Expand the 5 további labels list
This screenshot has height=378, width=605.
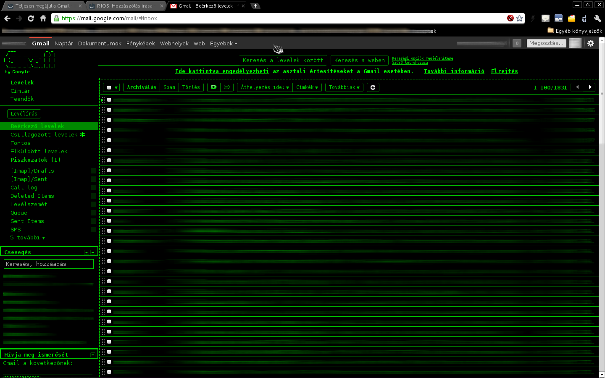27,238
